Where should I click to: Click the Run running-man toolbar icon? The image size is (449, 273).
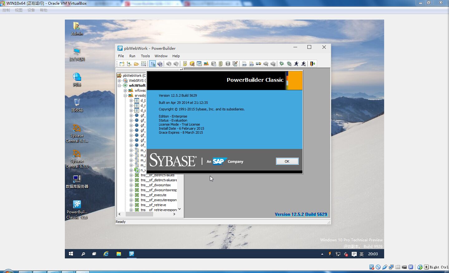click(x=296, y=64)
